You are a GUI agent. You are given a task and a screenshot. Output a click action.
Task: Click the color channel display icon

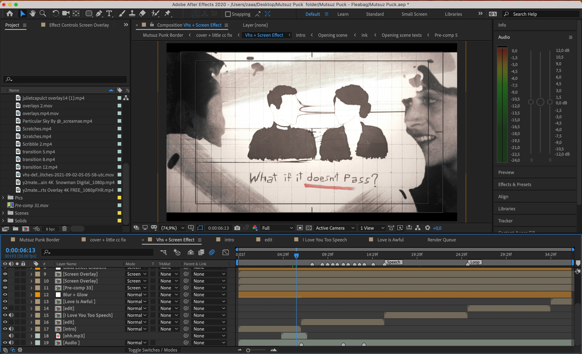pos(255,228)
